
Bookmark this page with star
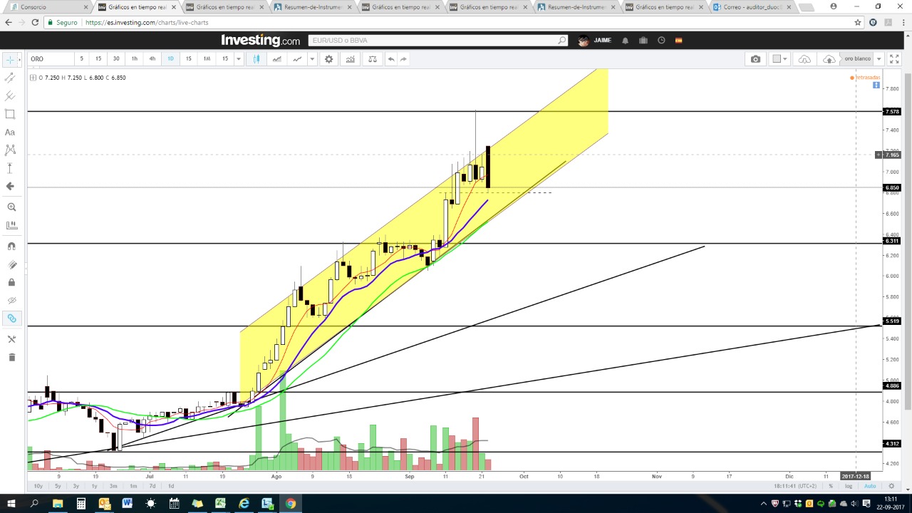pos(858,22)
